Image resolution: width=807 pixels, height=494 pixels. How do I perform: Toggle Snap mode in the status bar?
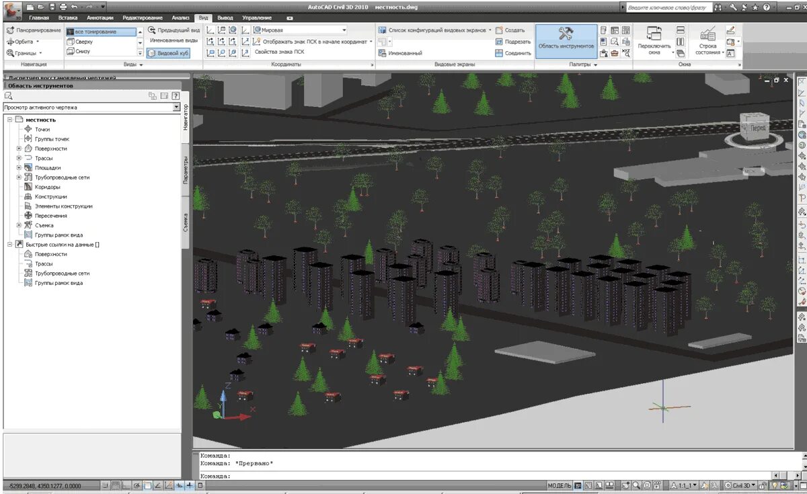point(106,485)
